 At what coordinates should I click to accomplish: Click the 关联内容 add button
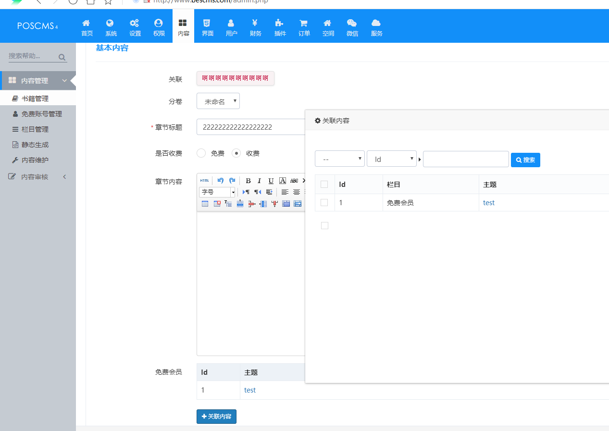coord(216,417)
